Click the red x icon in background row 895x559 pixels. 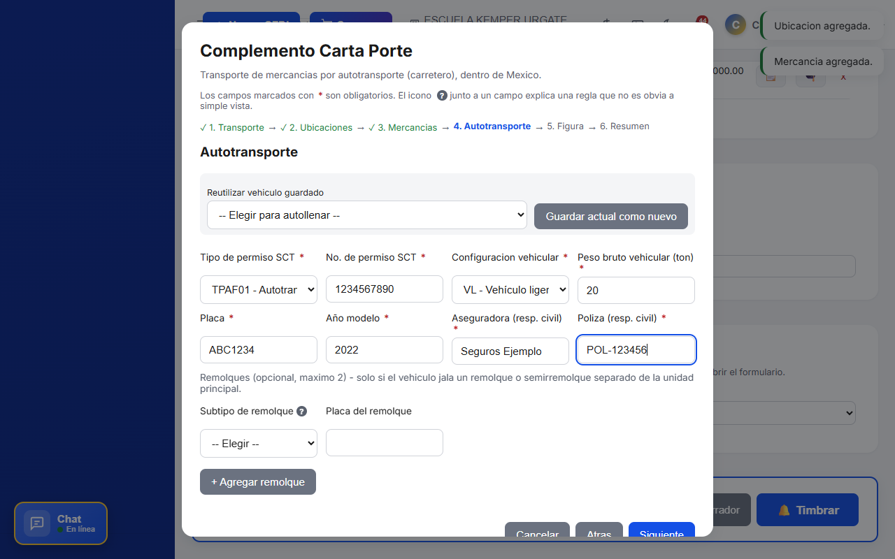[843, 76]
